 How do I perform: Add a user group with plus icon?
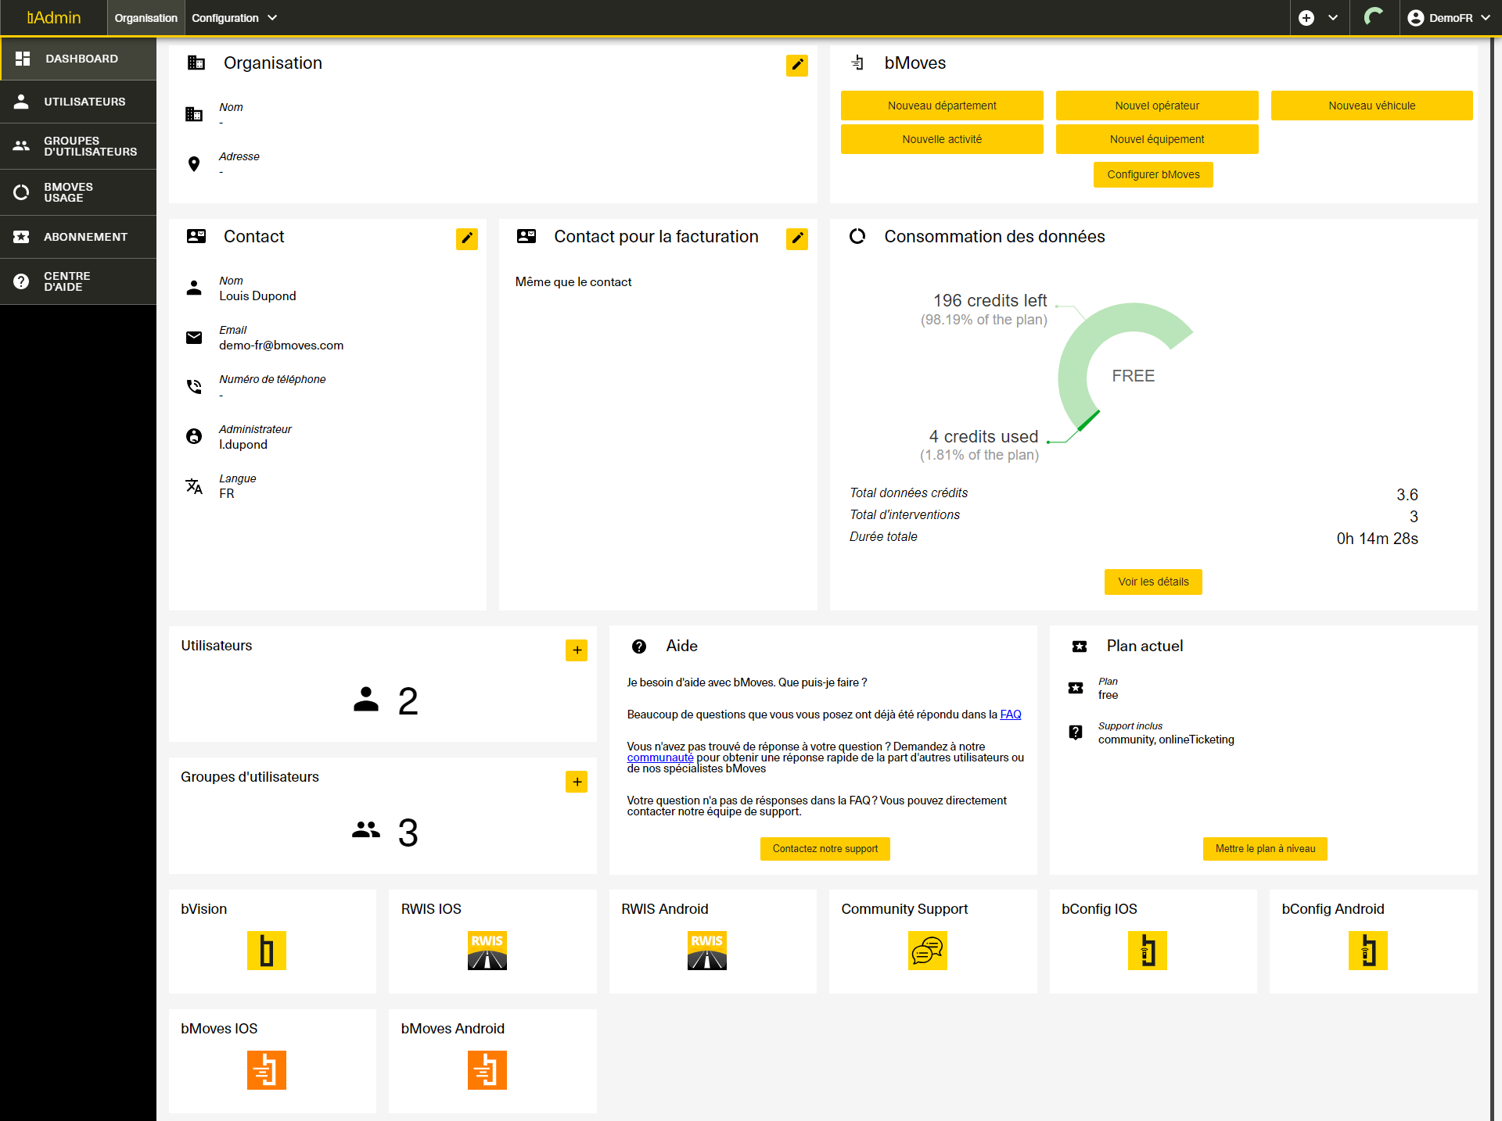click(576, 782)
